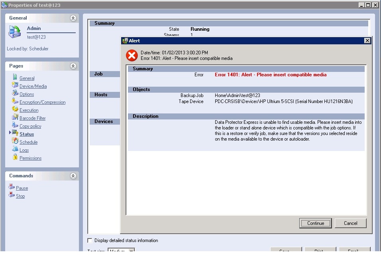Click the red error icon in Alert
The image size is (381, 278).
(x=132, y=56)
